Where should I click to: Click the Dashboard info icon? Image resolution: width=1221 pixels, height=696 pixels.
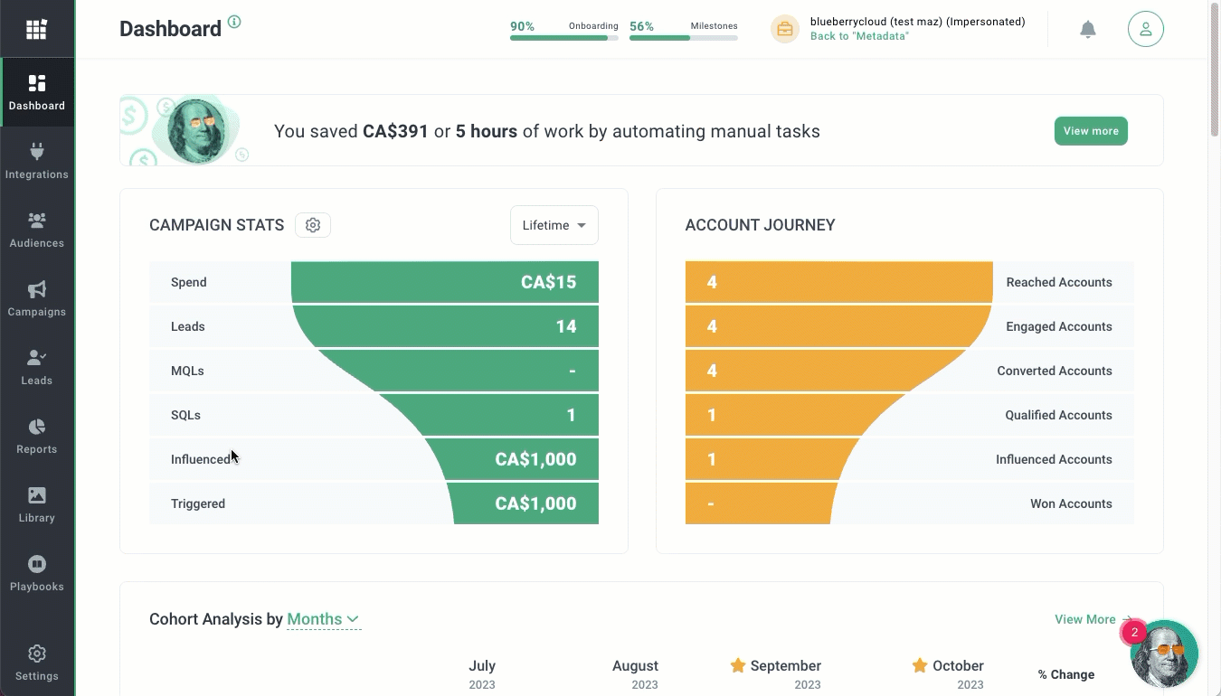coord(234,22)
